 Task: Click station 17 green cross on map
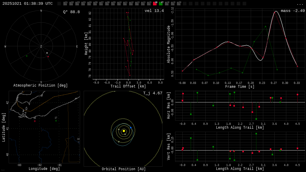pos(56,121)
